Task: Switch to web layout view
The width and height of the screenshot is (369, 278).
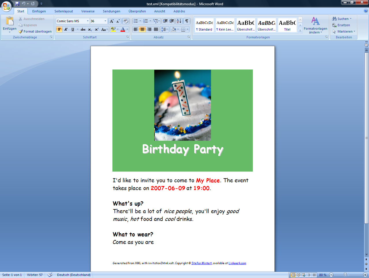Action: pyautogui.click(x=304, y=275)
